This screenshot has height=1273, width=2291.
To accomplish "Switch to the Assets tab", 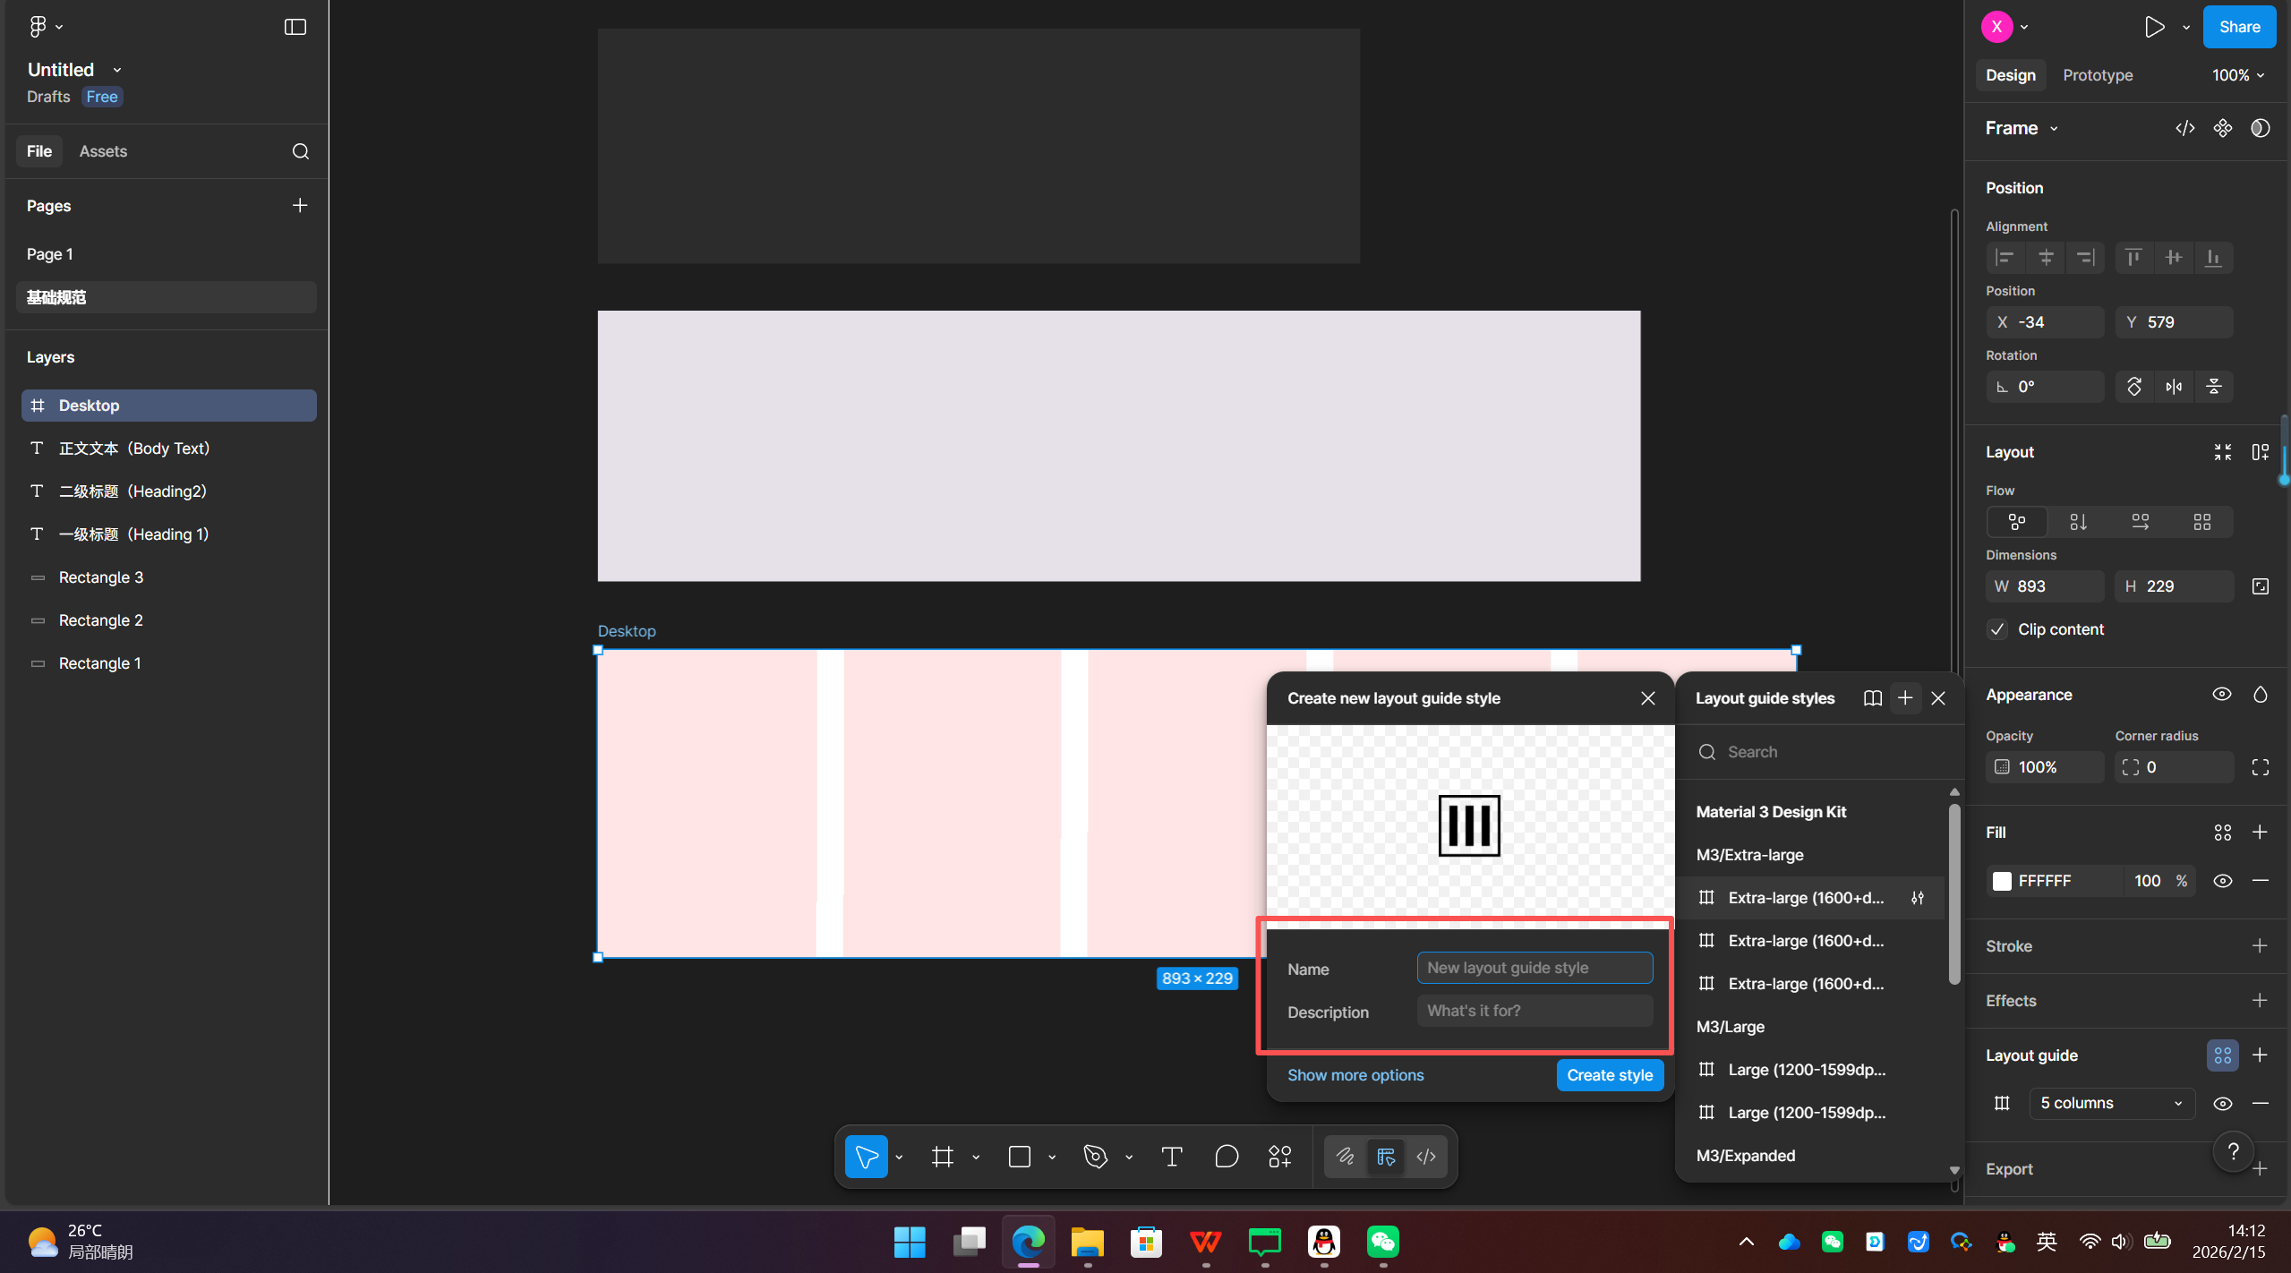I will coord(103,151).
